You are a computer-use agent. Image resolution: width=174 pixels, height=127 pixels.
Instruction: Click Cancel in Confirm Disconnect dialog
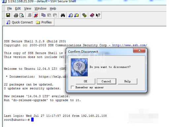(x=106, y=81)
